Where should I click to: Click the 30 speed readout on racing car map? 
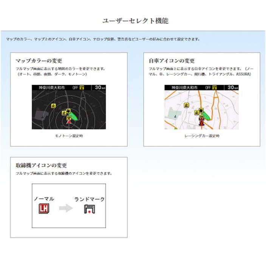pyautogui.click(x=231, y=87)
